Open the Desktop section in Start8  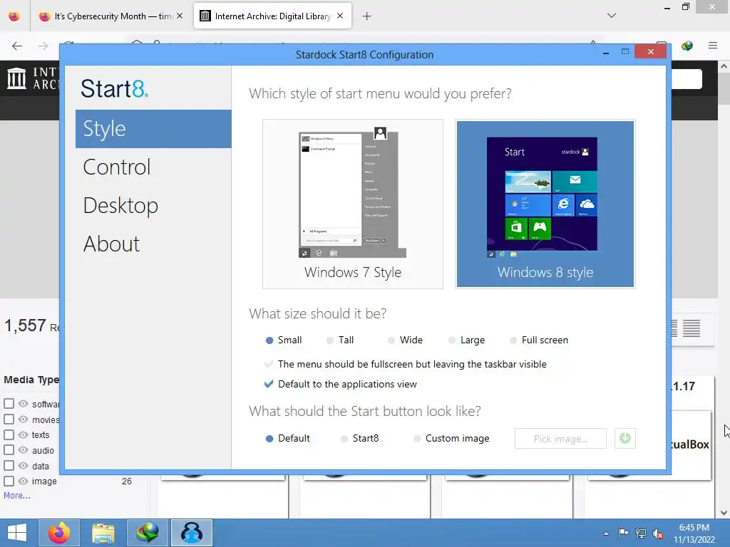[120, 206]
